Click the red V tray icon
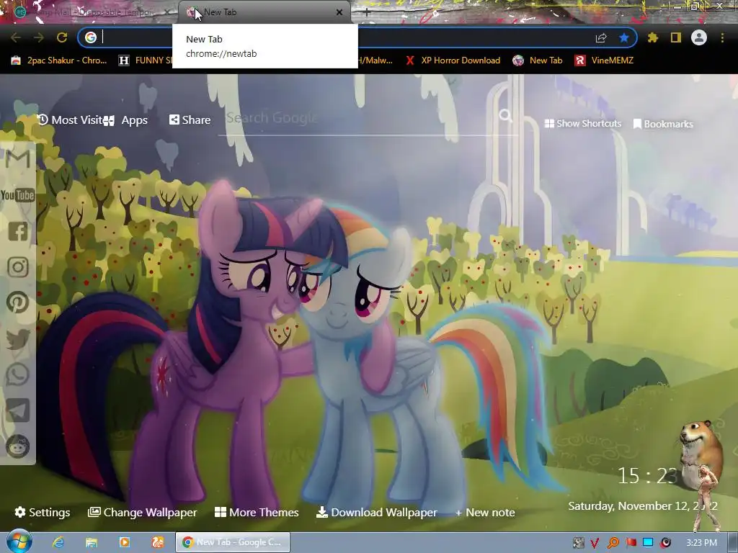 (x=595, y=543)
